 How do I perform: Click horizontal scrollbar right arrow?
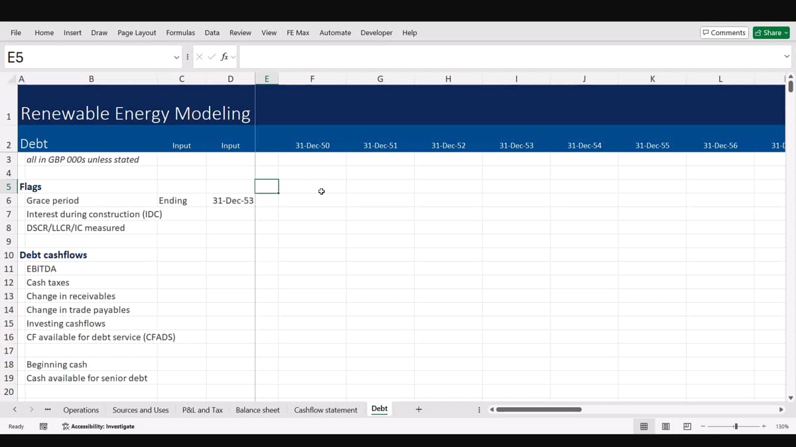[781, 409]
